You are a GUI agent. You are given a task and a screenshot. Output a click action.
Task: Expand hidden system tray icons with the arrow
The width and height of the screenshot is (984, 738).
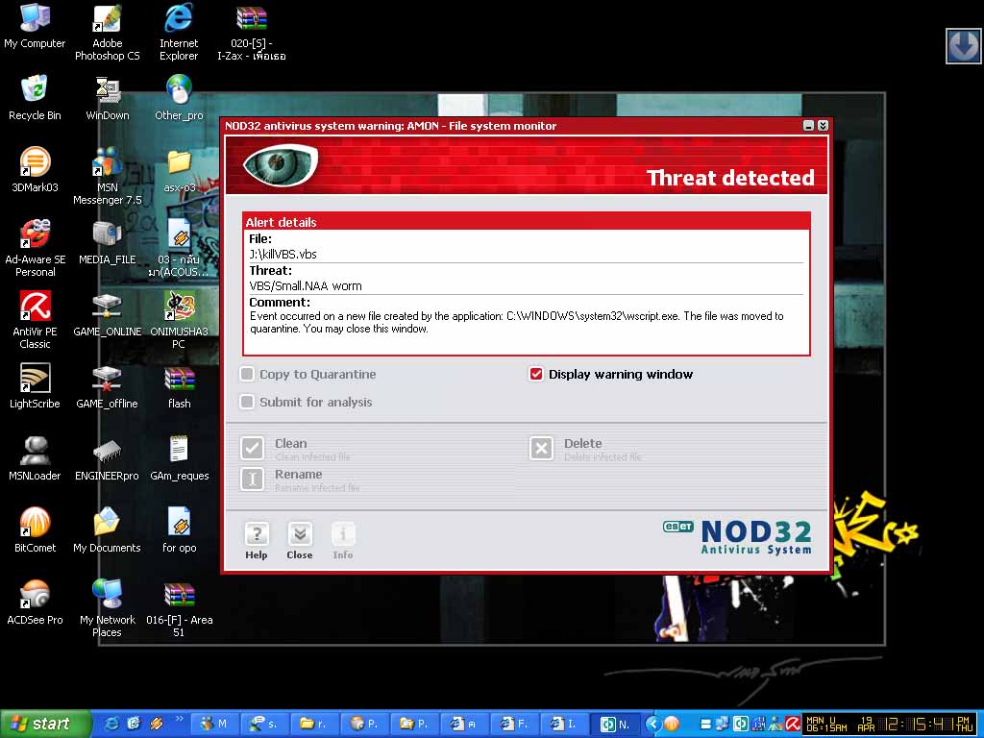[x=652, y=724]
